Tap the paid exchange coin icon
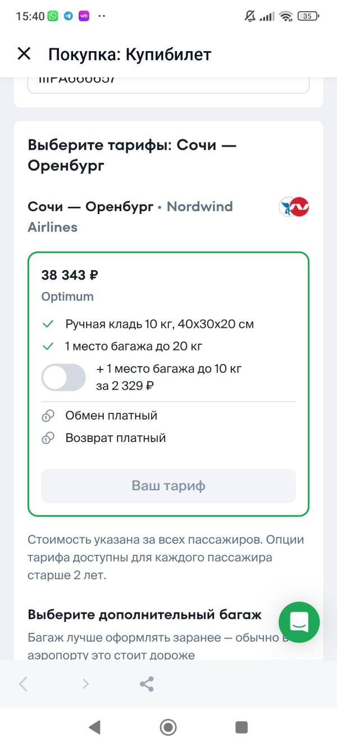This screenshot has width=337, height=748. 48,416
